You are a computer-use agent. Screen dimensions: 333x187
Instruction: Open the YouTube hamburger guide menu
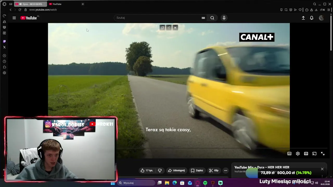14,18
